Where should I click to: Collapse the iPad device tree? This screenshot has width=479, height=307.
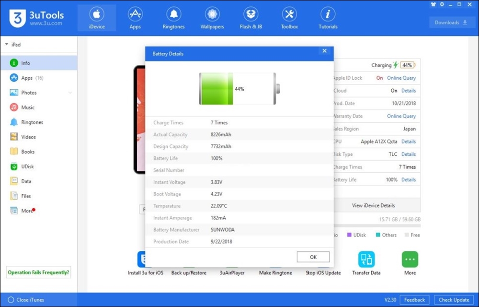[x=6, y=45]
